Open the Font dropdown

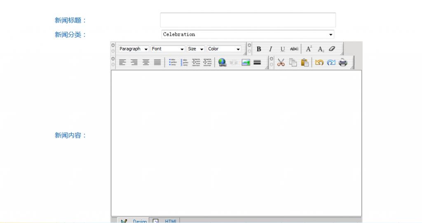168,49
